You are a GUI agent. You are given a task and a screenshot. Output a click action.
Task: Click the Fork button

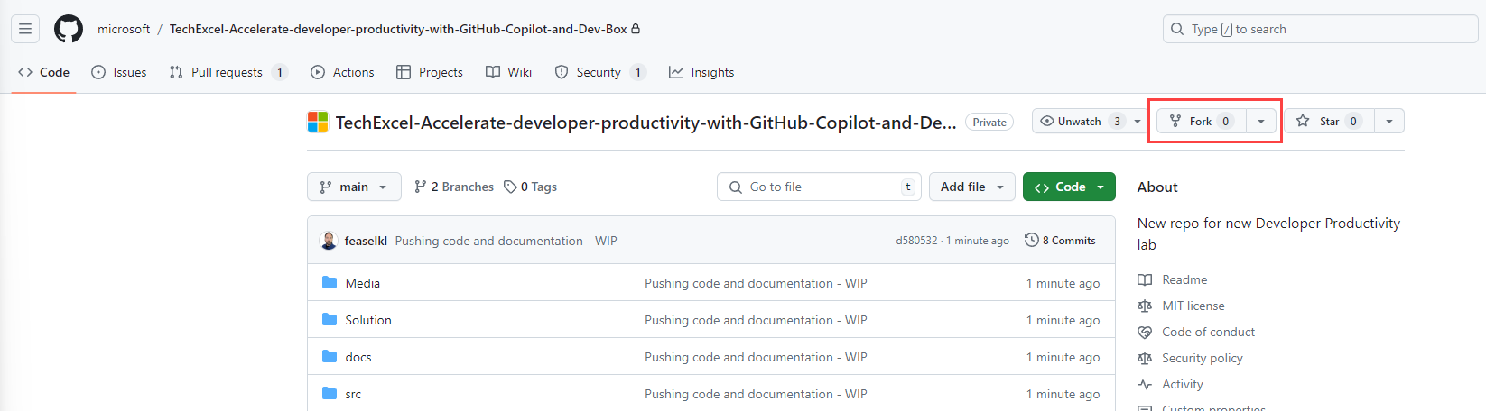(1202, 121)
